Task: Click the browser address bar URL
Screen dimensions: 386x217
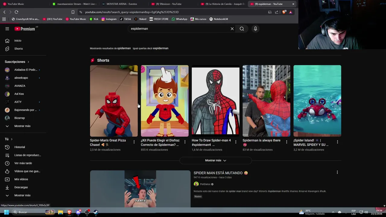Action: coord(132,12)
